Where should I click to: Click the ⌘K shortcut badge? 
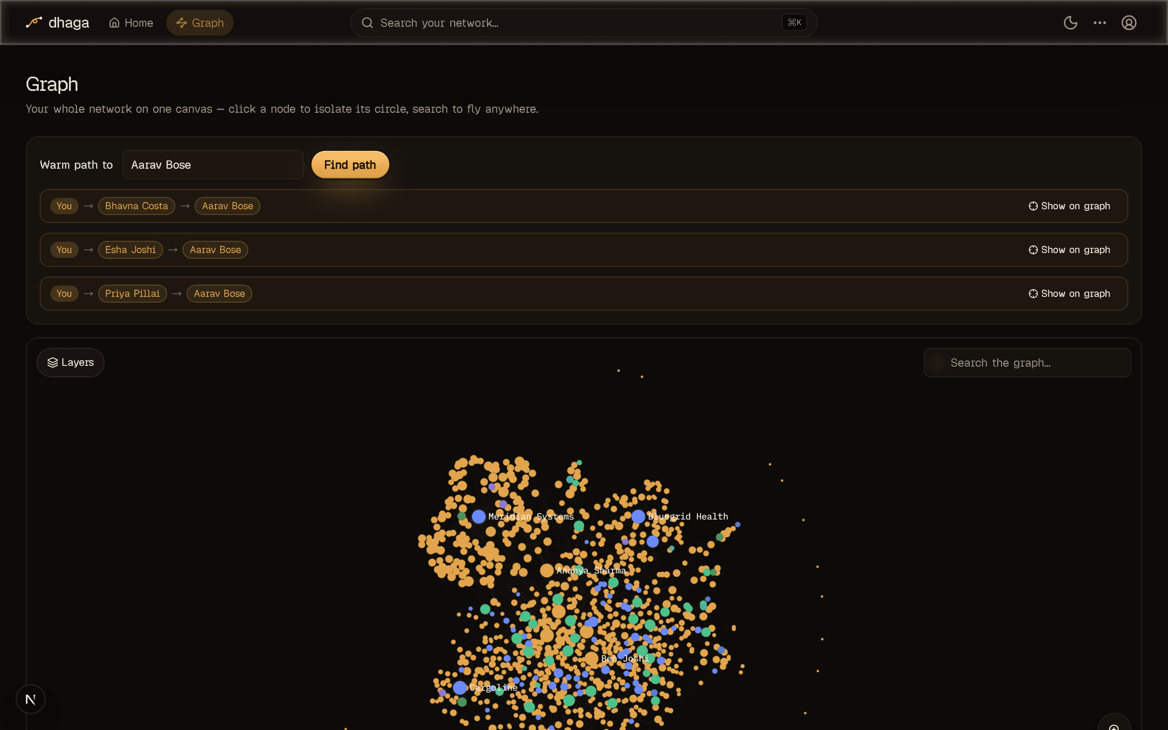point(794,23)
